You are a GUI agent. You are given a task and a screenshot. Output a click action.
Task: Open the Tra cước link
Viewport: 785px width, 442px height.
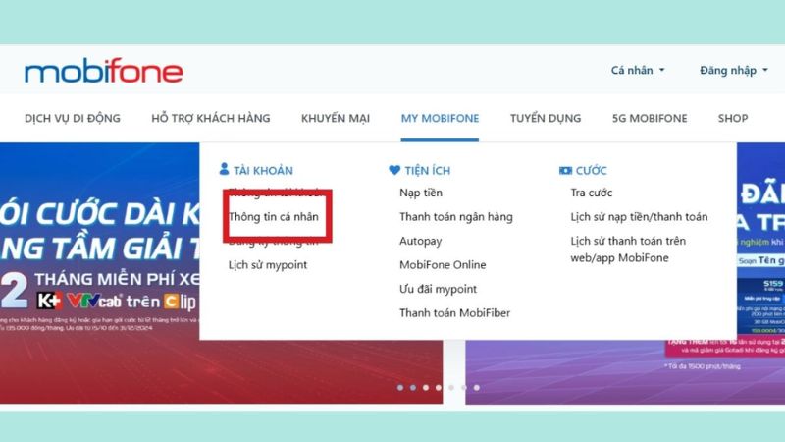(x=592, y=193)
